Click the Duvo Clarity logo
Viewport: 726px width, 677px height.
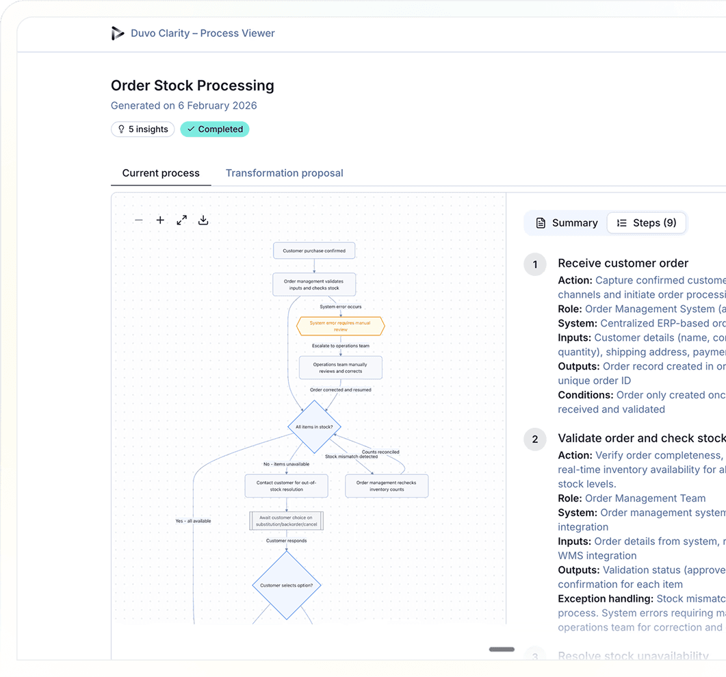tap(117, 32)
